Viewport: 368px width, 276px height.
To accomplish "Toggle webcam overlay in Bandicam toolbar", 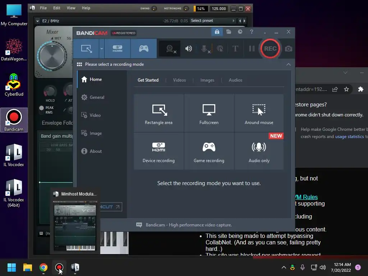I will (170, 49).
